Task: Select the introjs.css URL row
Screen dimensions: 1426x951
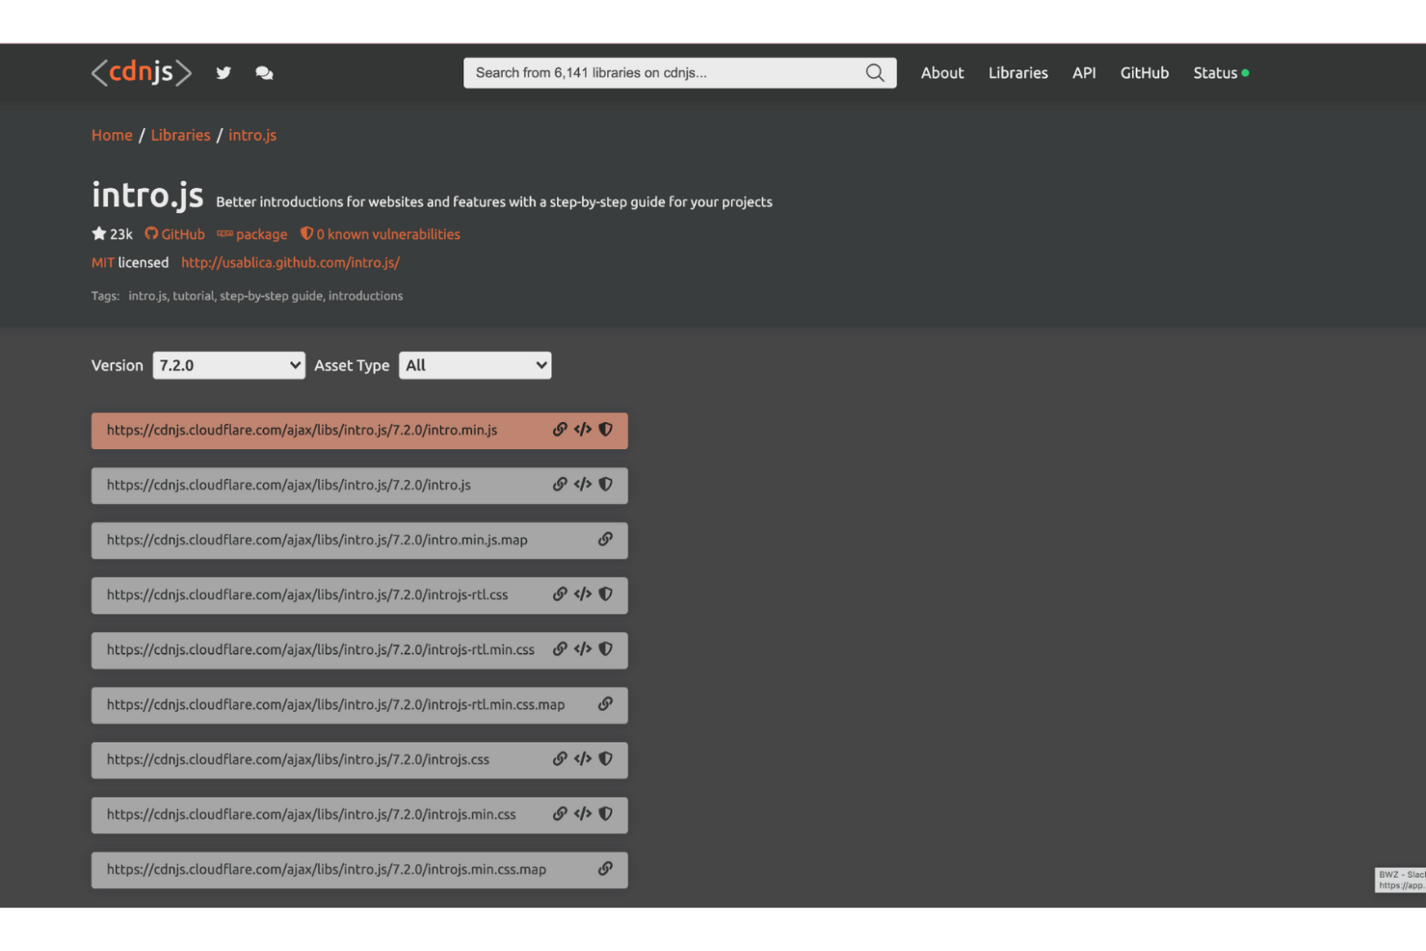Action: pyautogui.click(x=359, y=760)
